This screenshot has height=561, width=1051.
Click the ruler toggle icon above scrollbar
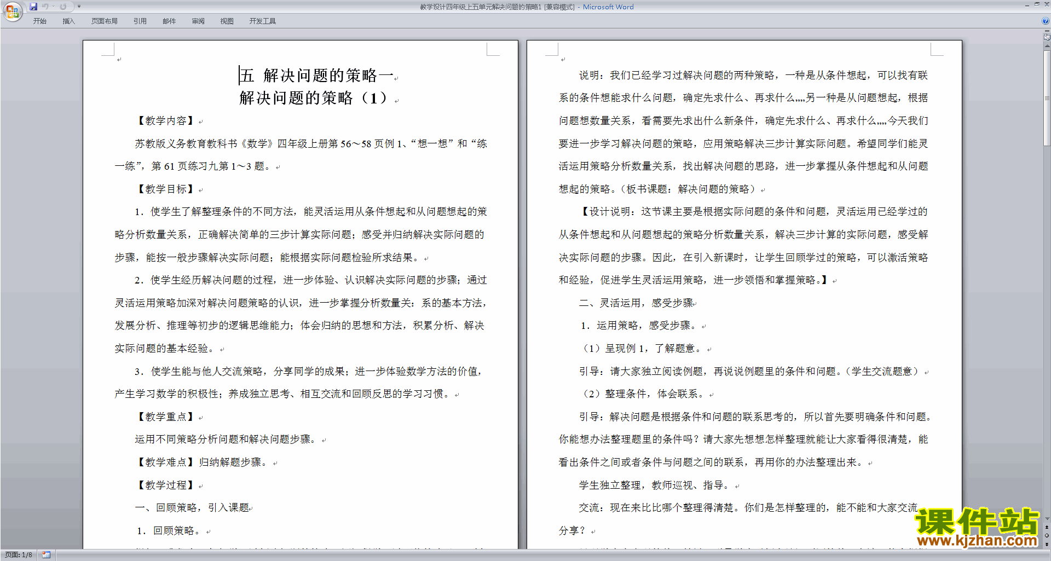pyautogui.click(x=1047, y=37)
